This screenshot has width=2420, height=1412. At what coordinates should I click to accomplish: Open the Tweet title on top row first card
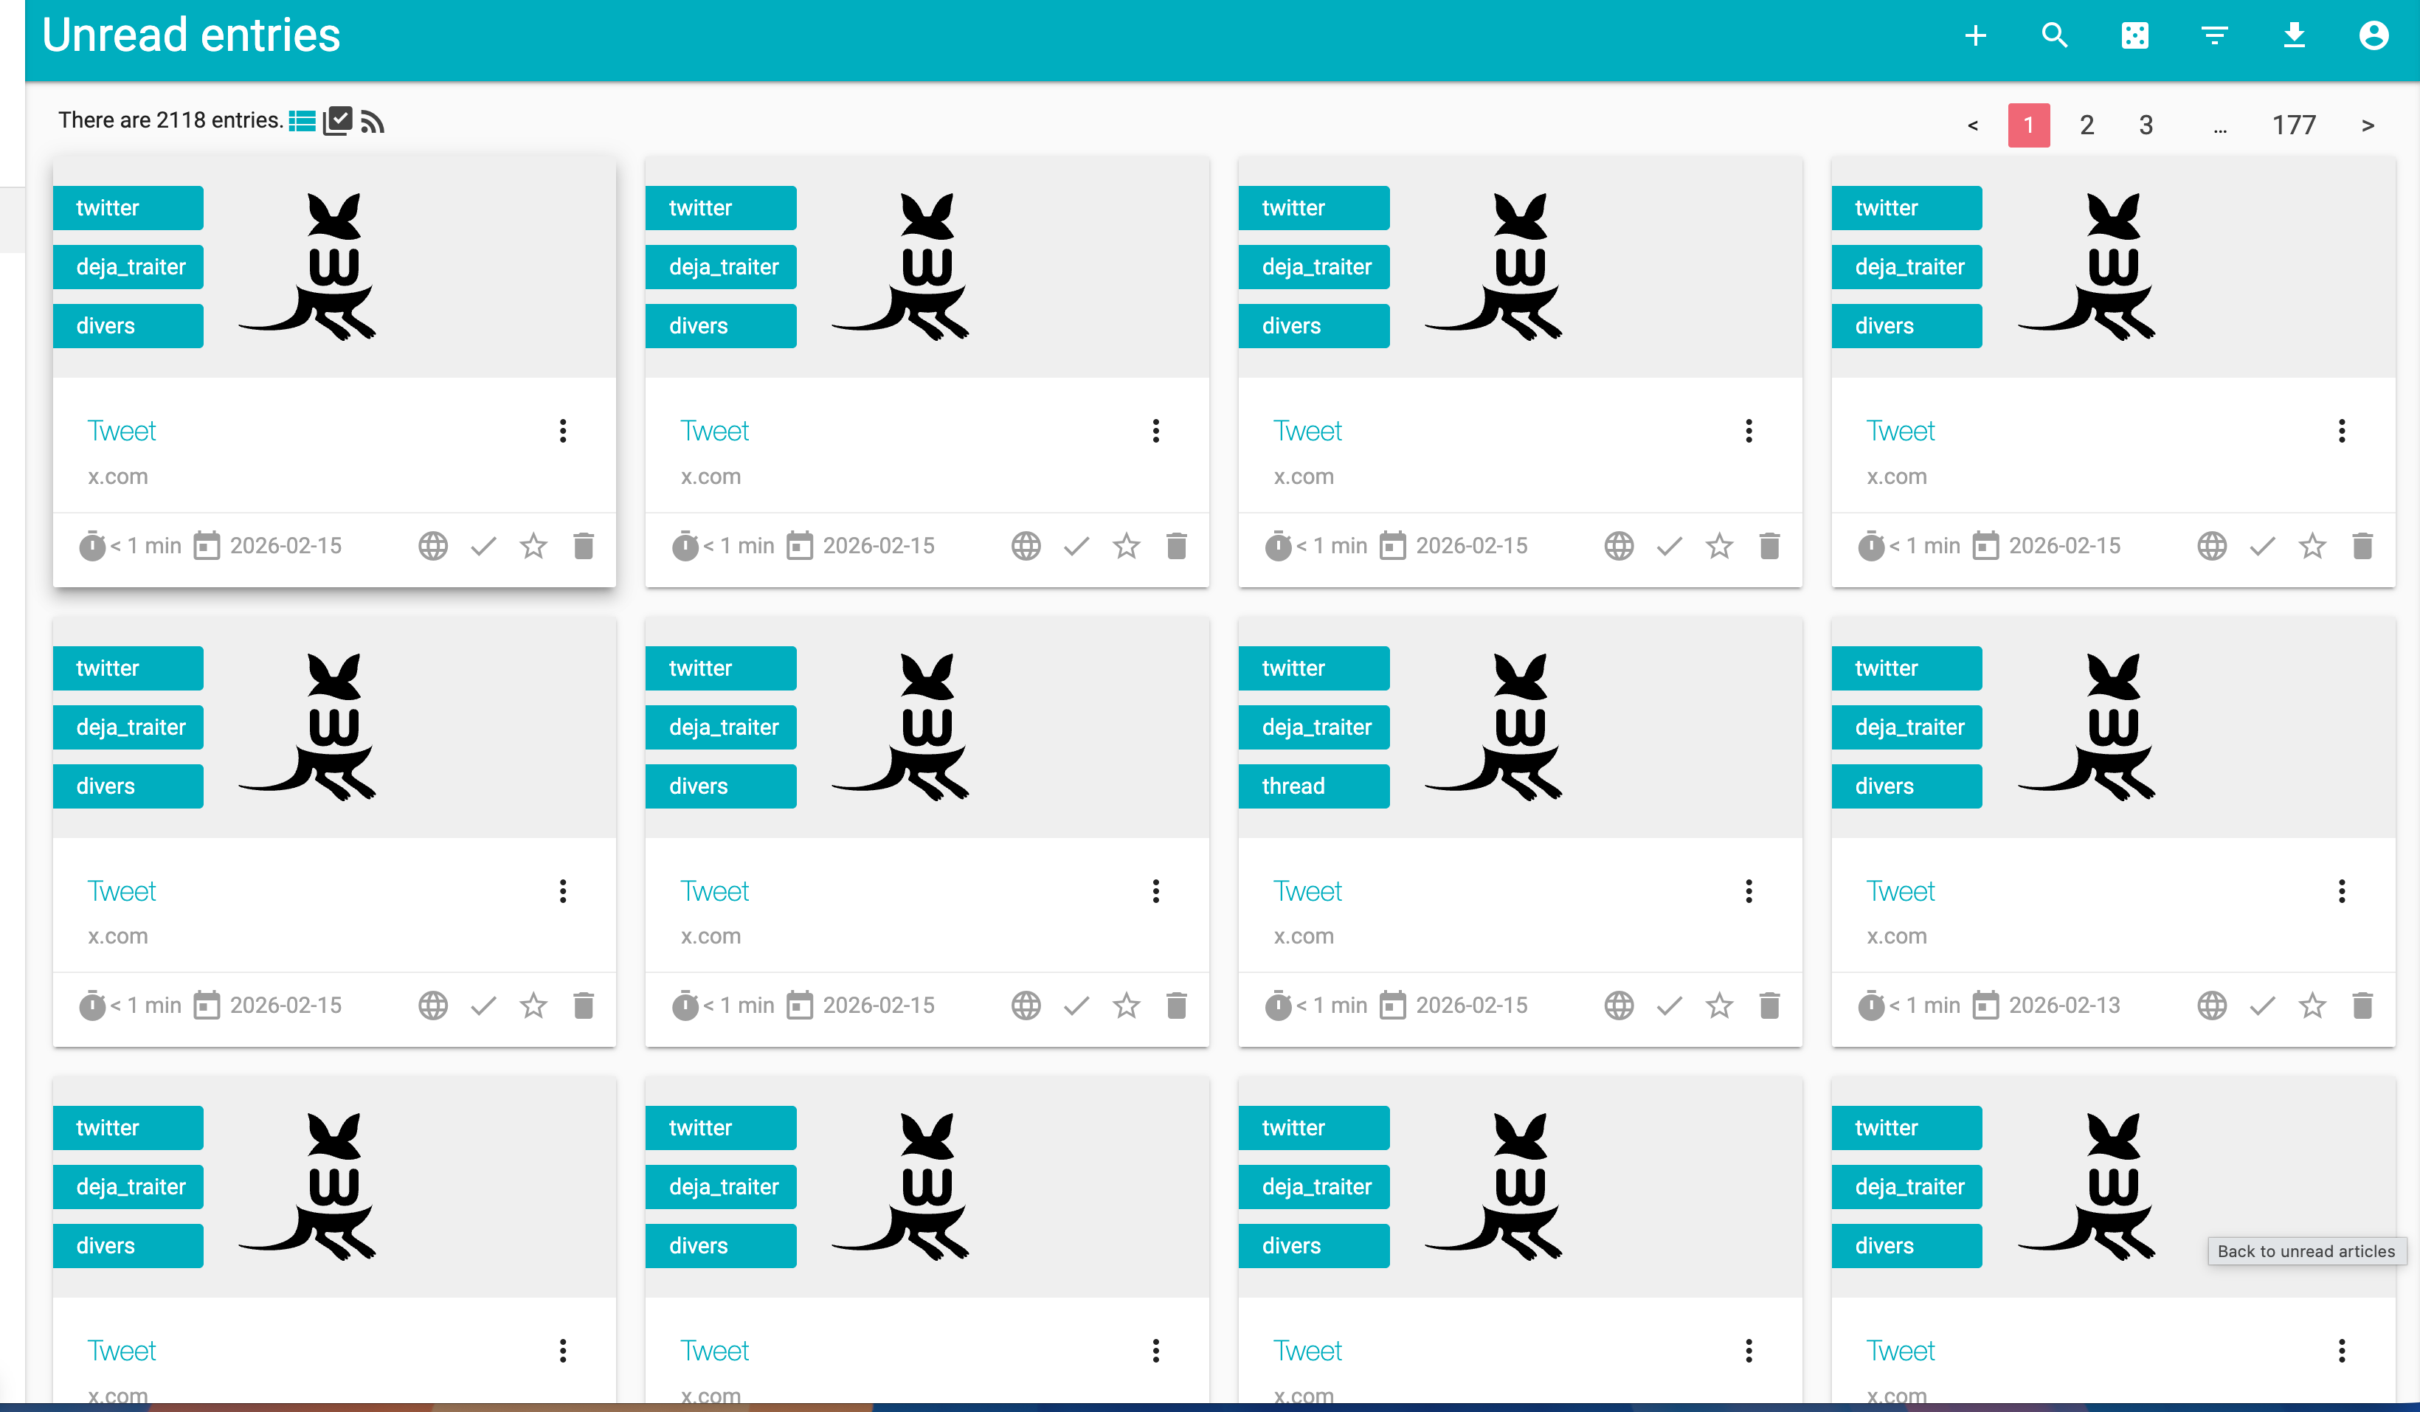point(122,431)
